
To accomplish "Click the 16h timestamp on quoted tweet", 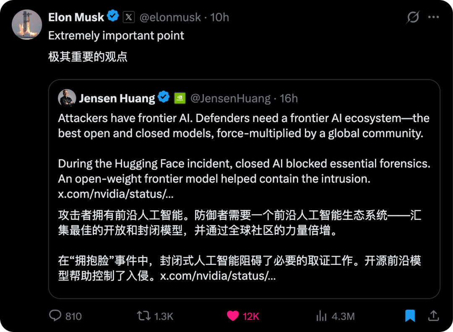I will point(289,98).
